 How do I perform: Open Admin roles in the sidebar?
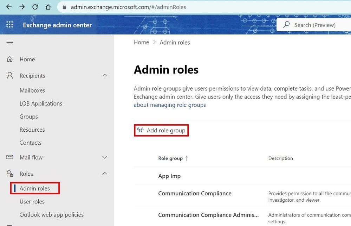pos(35,188)
